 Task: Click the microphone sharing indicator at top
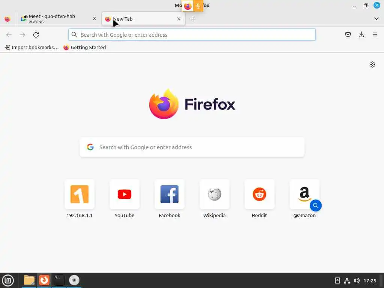pos(198,6)
